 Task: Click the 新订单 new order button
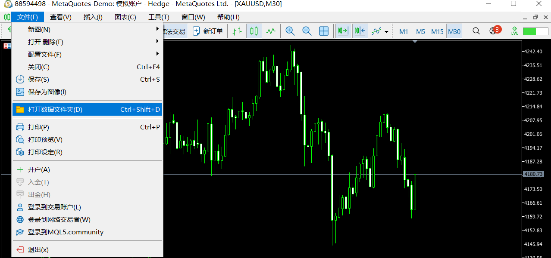click(208, 31)
